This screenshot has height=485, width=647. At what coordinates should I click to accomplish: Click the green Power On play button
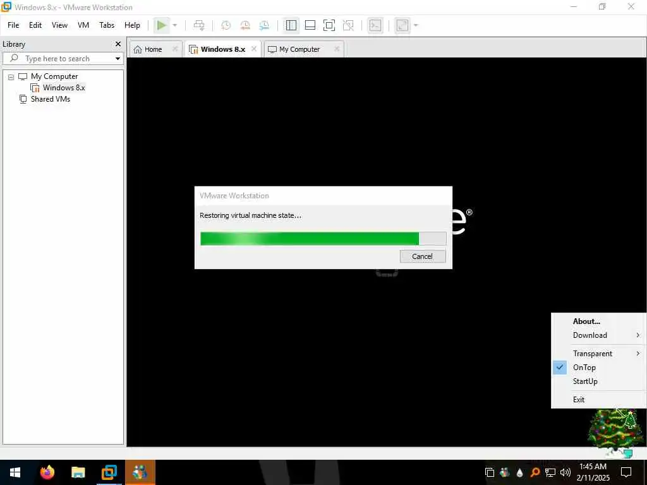tap(161, 25)
